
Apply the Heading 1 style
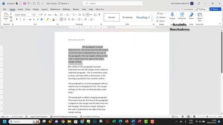tap(143, 17)
